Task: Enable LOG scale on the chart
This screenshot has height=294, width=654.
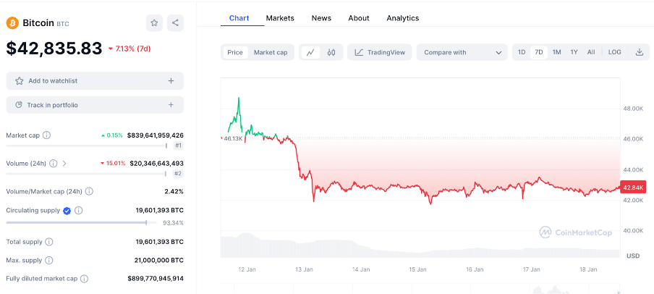Action: (614, 52)
